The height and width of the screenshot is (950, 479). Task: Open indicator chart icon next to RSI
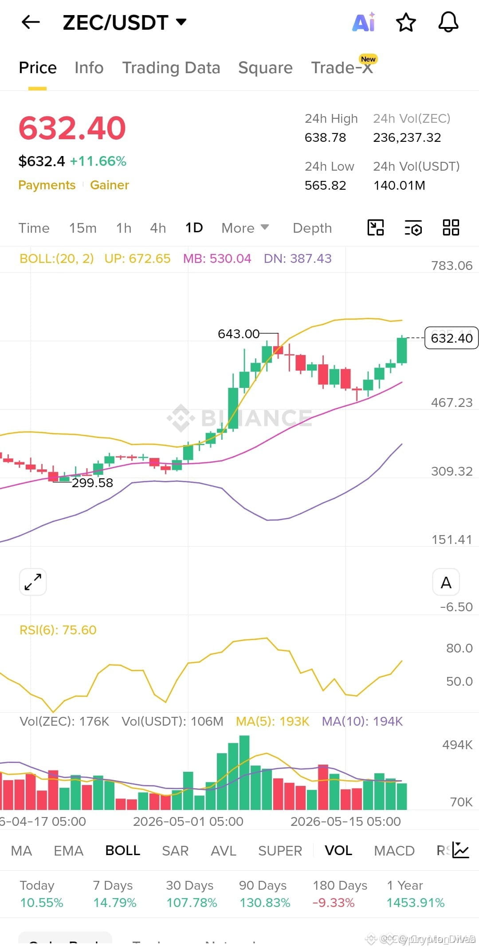[x=461, y=850]
